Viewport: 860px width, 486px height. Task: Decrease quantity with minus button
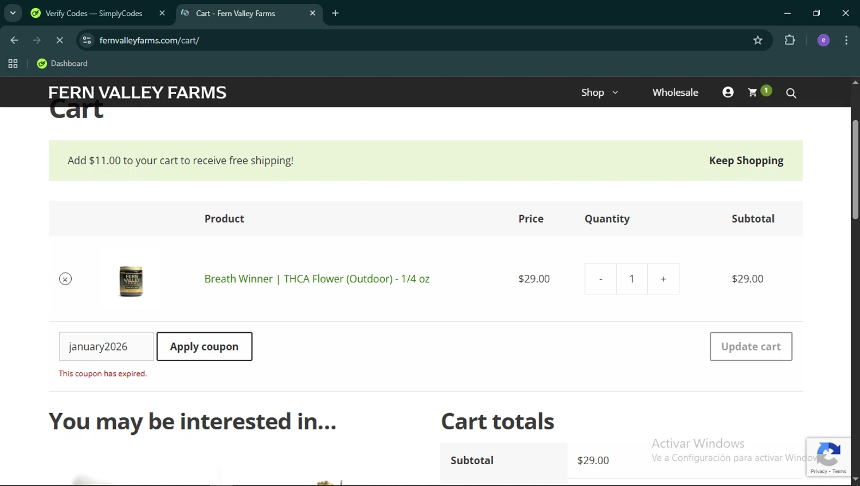pos(601,279)
